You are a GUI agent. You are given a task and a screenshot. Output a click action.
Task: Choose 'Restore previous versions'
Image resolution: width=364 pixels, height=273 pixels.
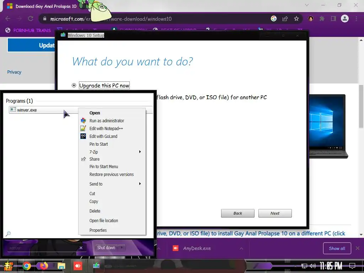pos(112,174)
